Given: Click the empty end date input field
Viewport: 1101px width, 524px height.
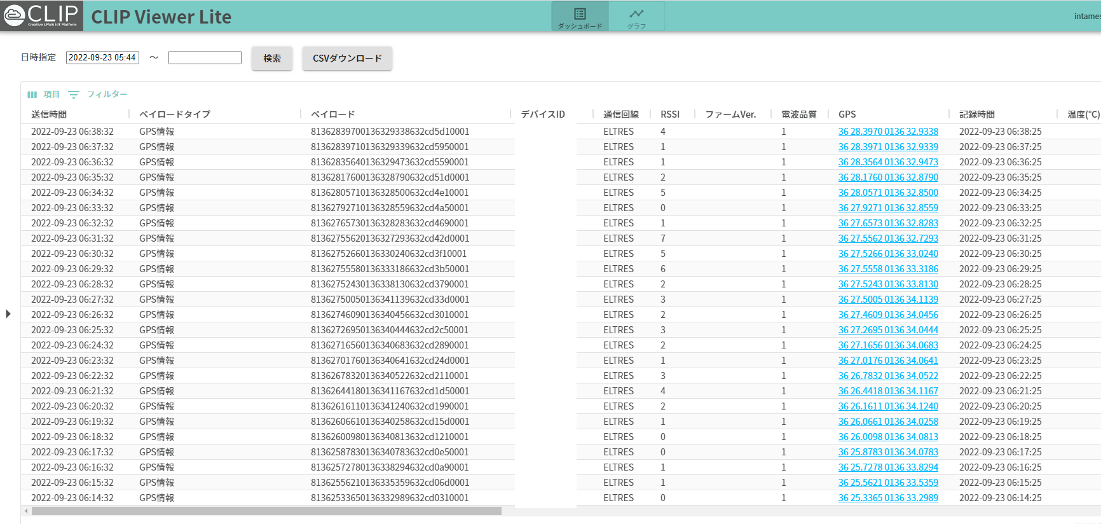Looking at the screenshot, I should point(205,58).
